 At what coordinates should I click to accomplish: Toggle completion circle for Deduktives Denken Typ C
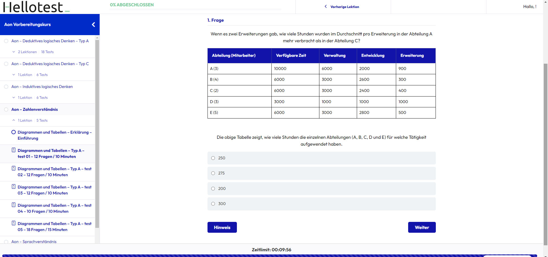(6, 64)
